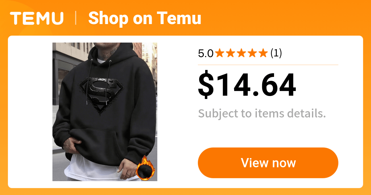Click the second rating star

click(231, 53)
